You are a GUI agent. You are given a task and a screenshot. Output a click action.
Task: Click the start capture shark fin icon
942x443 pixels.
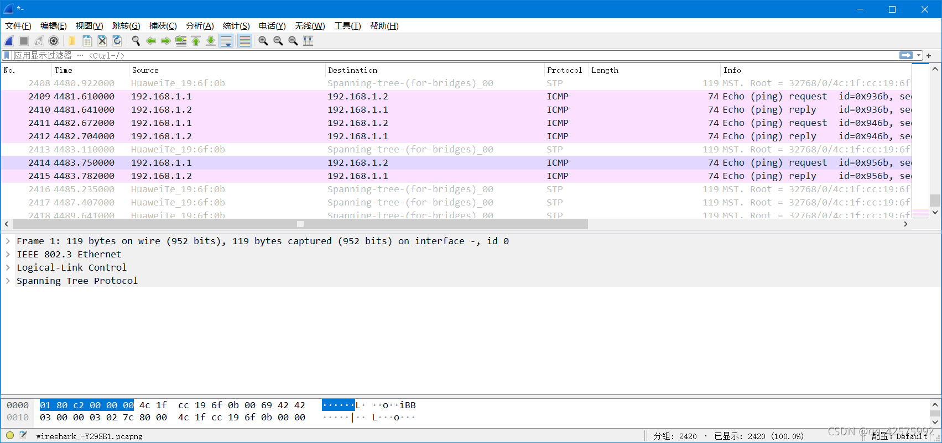9,41
